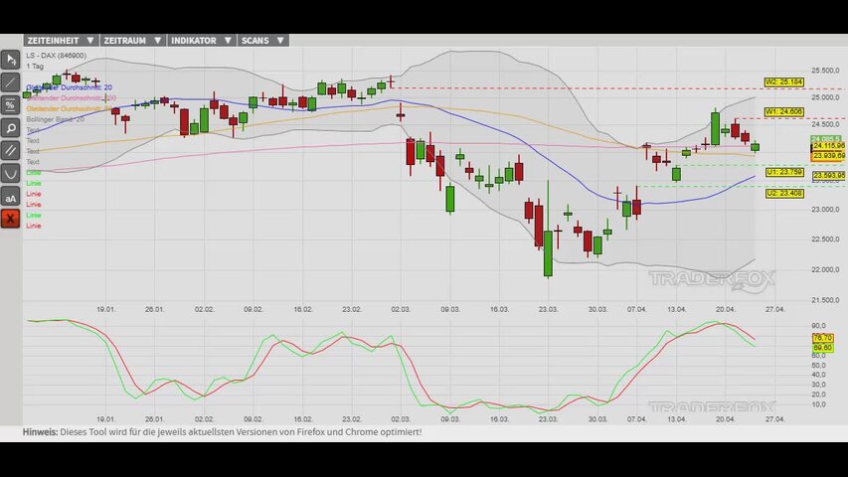848x477 pixels.
Task: Open the Scans menu
Action: click(x=262, y=41)
